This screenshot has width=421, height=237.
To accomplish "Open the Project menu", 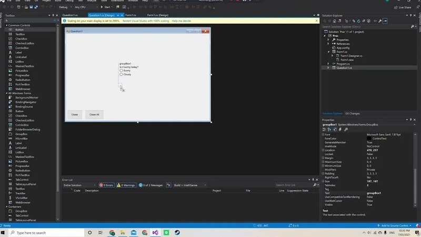I will (x=46, y=1).
